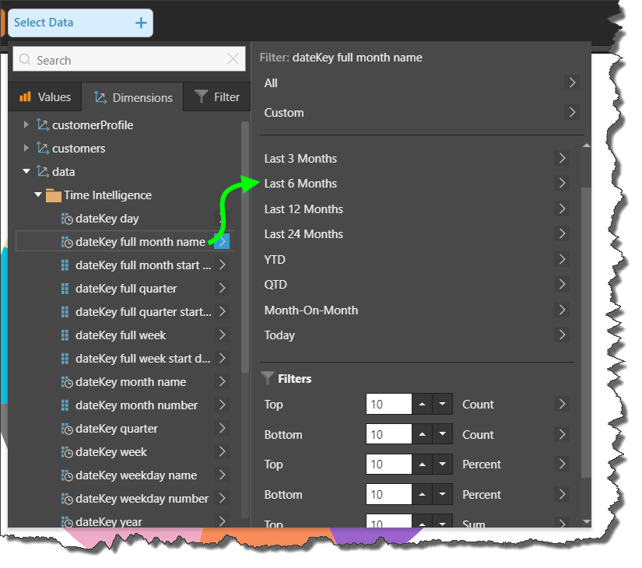The height and width of the screenshot is (568, 642).
Task: Click the dateKey full month start grid icon
Action: [x=65, y=265]
